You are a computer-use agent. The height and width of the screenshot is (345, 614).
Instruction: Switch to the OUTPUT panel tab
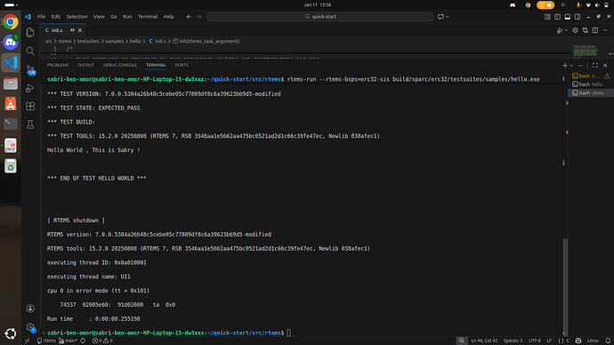(85, 65)
